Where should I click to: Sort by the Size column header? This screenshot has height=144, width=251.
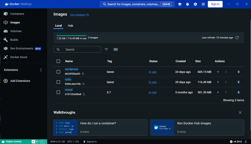[x=198, y=61]
